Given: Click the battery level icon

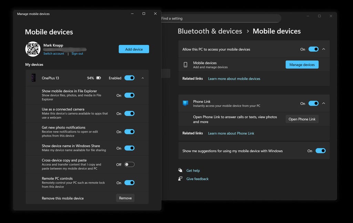Looking at the screenshot, I should pos(99,78).
